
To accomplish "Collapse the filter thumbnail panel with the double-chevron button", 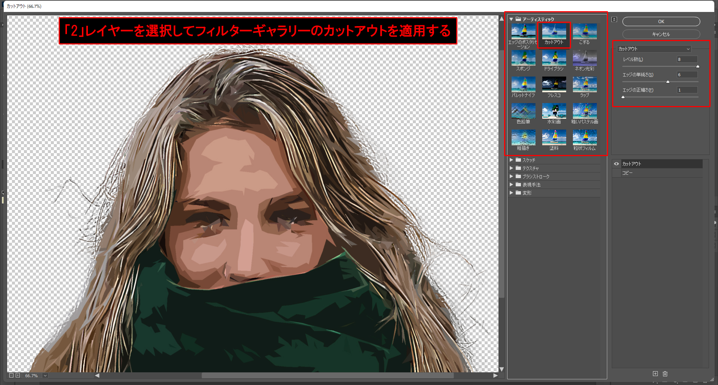I will [614, 19].
